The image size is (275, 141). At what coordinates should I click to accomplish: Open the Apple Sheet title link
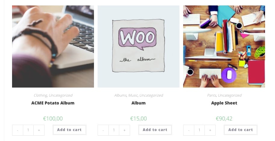click(224, 103)
